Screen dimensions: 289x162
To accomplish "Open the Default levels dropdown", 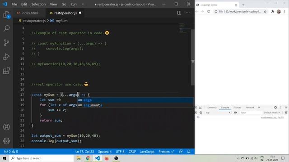I will (x=272, y=112).
